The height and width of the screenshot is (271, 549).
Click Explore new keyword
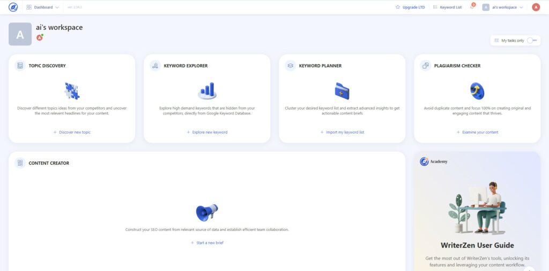[207, 133]
